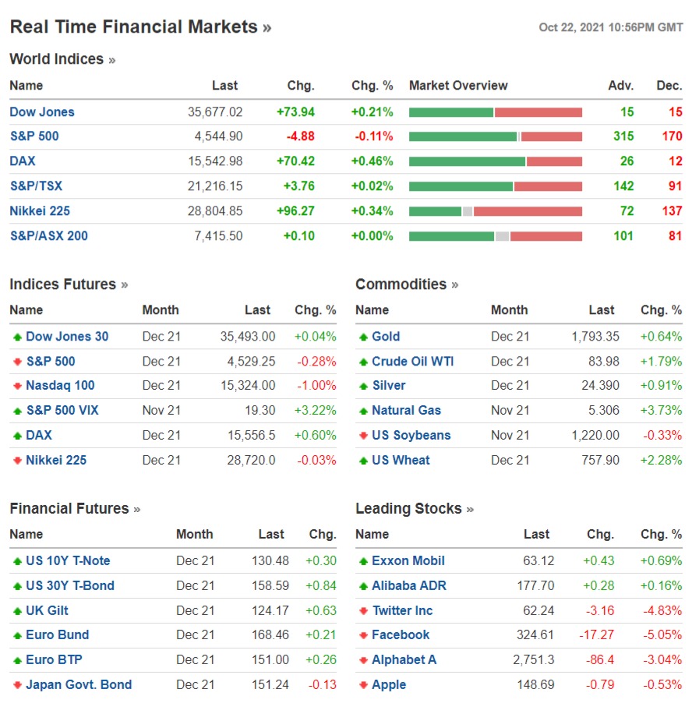The height and width of the screenshot is (721, 692).
Task: Open the Dow Jones 30 futures link
Action: pos(67,336)
